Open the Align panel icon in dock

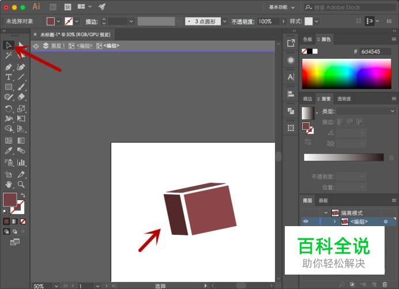tap(291, 93)
